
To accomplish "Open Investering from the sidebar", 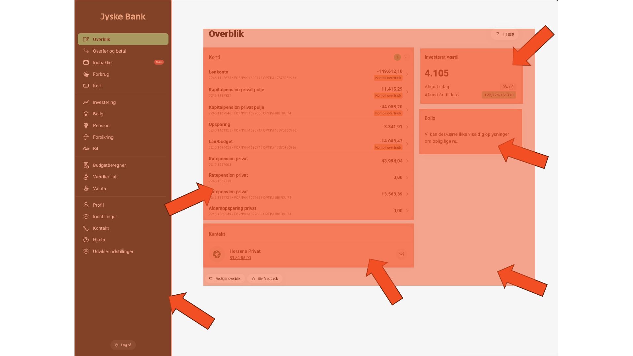I will [104, 102].
